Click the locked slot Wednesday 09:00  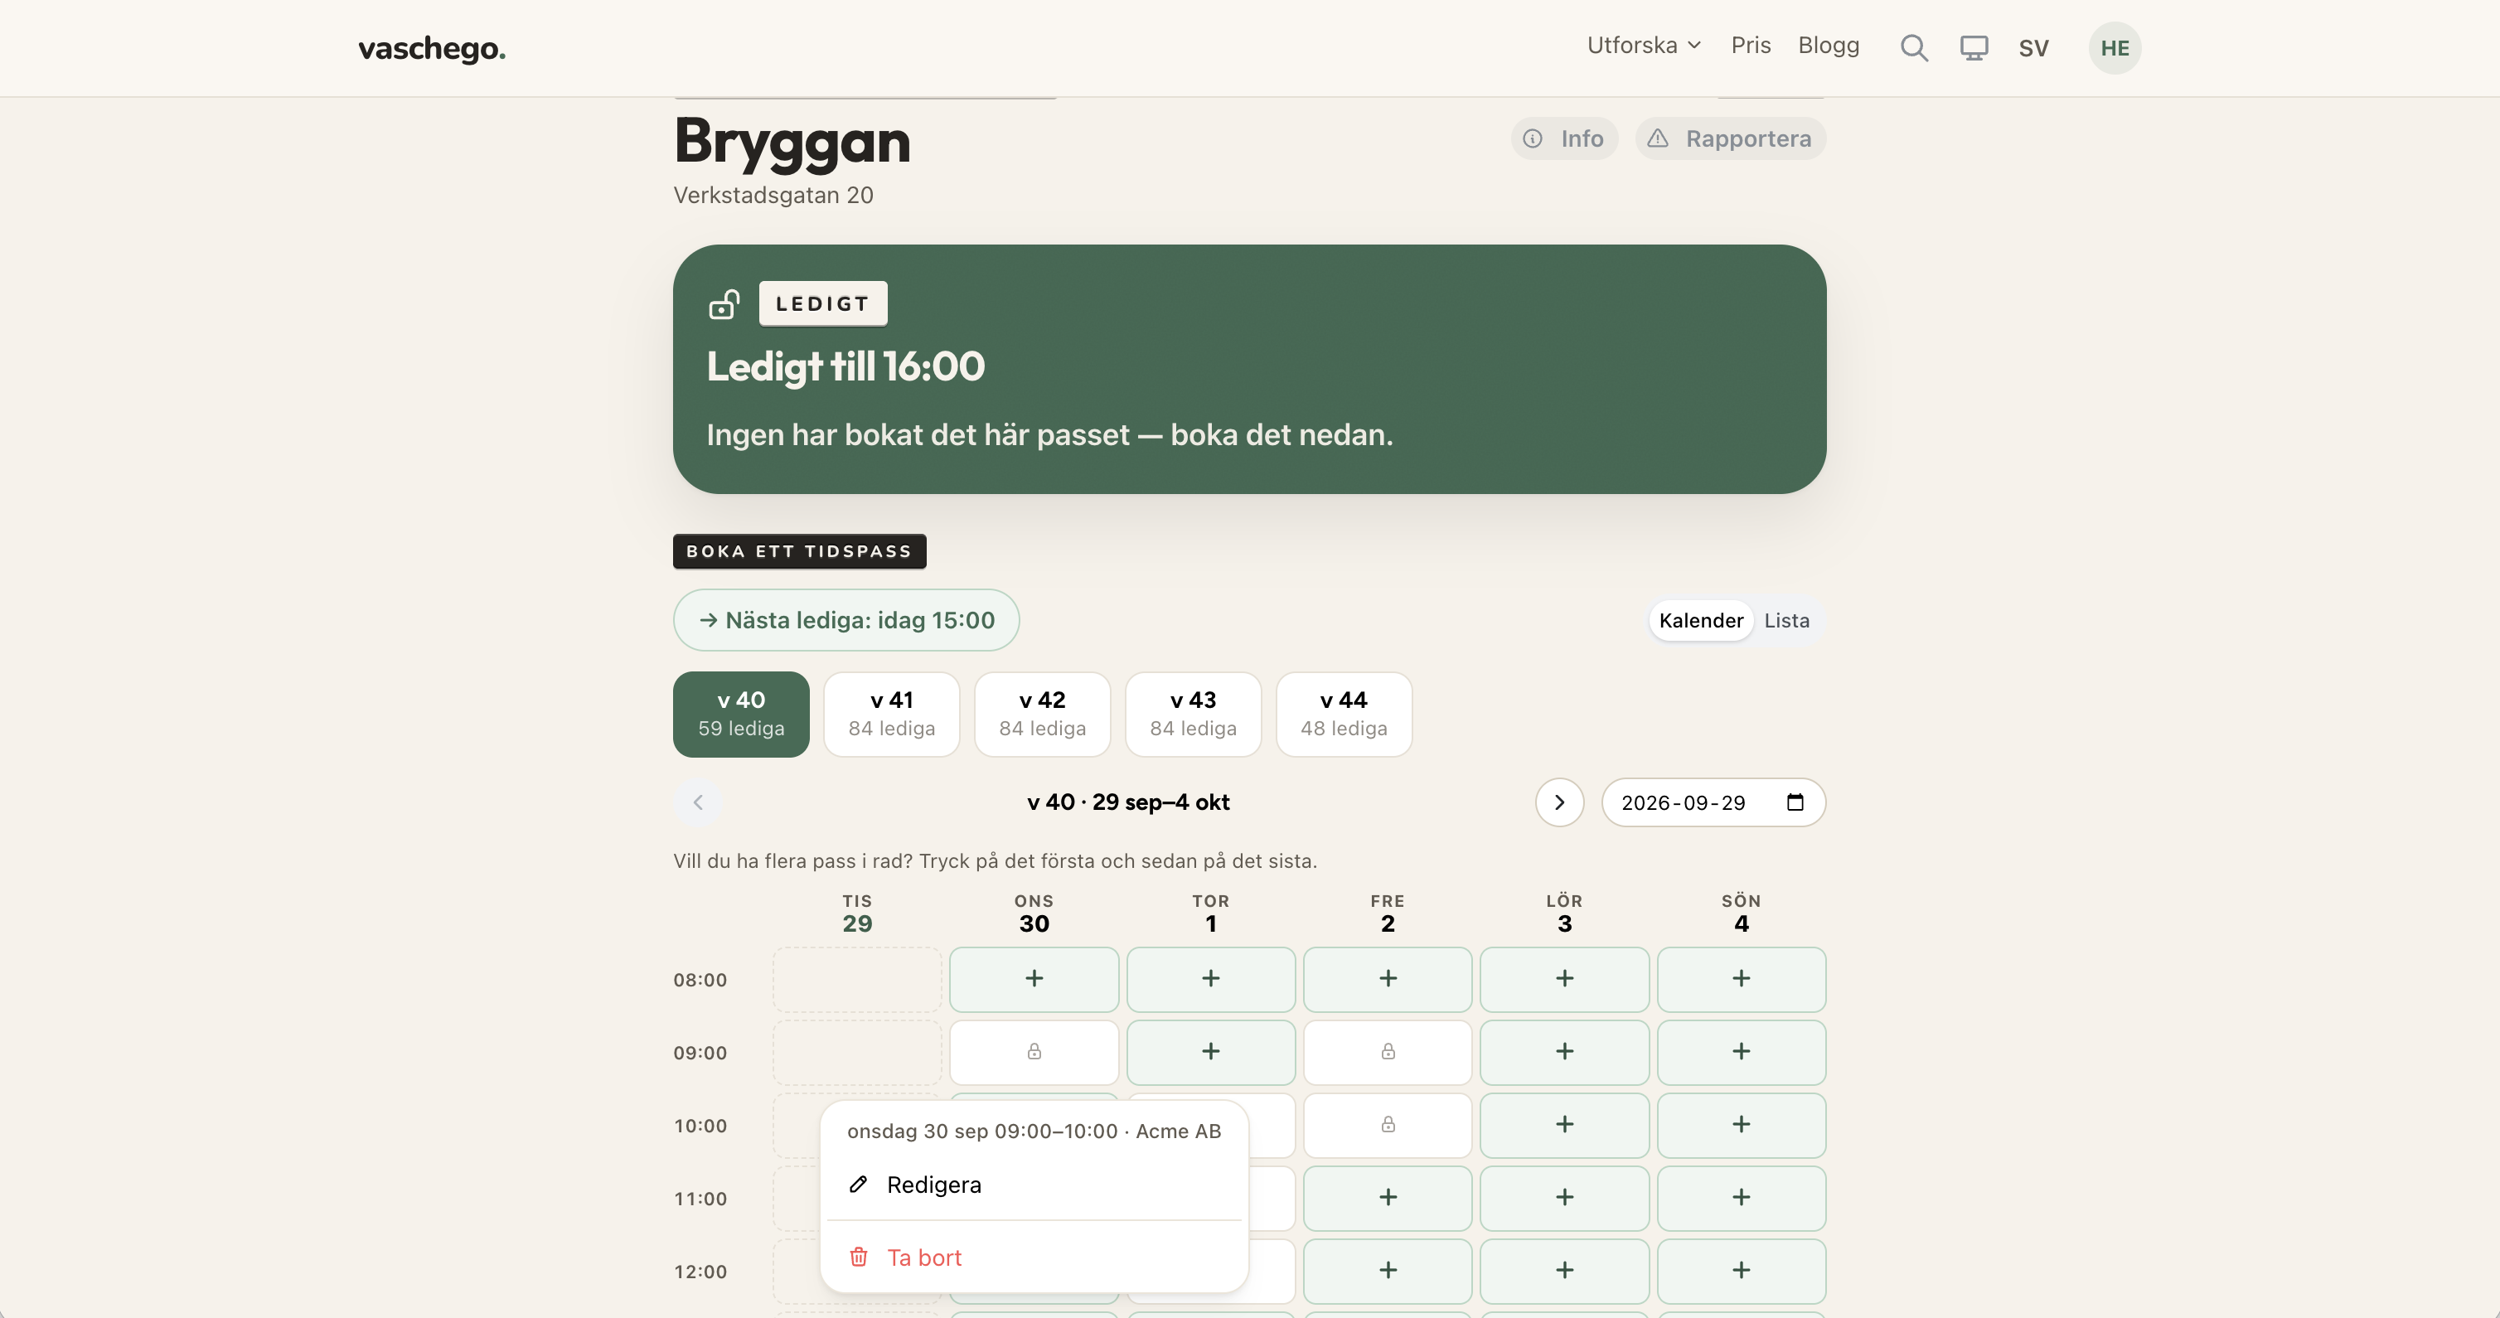(x=1034, y=1052)
